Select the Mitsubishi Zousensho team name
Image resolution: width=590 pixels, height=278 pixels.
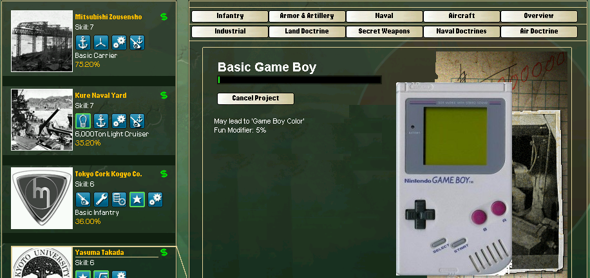click(x=109, y=17)
